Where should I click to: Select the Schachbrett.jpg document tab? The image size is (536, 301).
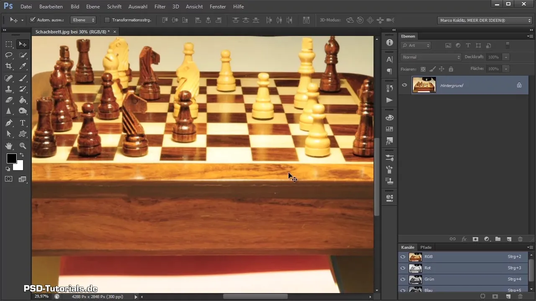tap(72, 31)
